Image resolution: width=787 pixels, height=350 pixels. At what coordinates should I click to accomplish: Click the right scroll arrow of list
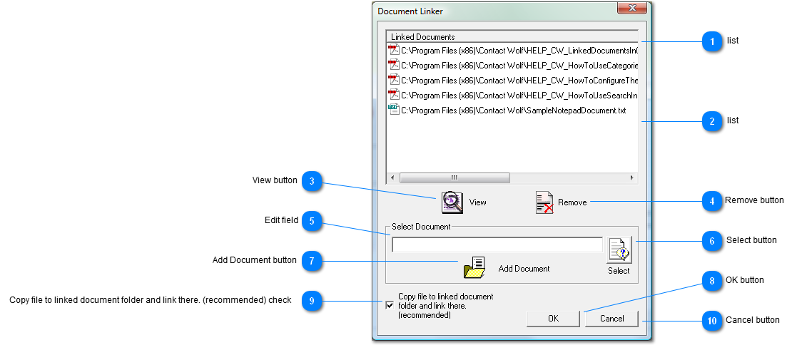click(632, 177)
